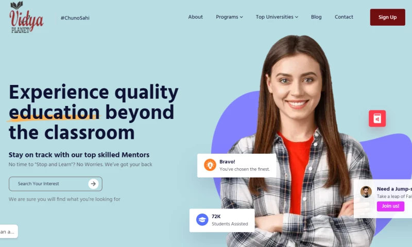Open the Blog menu item

coord(316,17)
